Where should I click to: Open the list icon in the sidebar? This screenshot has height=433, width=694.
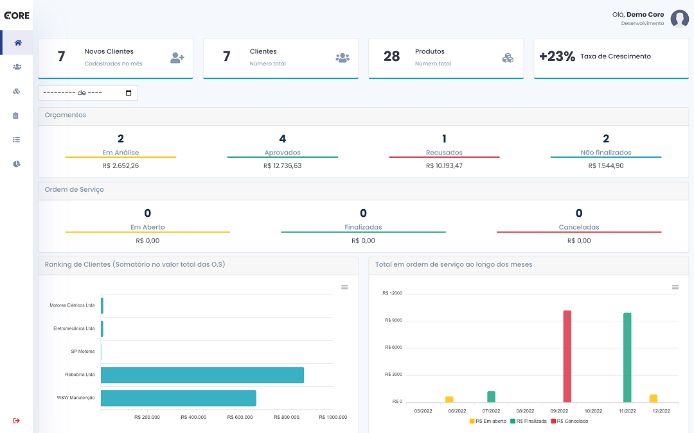tap(16, 140)
